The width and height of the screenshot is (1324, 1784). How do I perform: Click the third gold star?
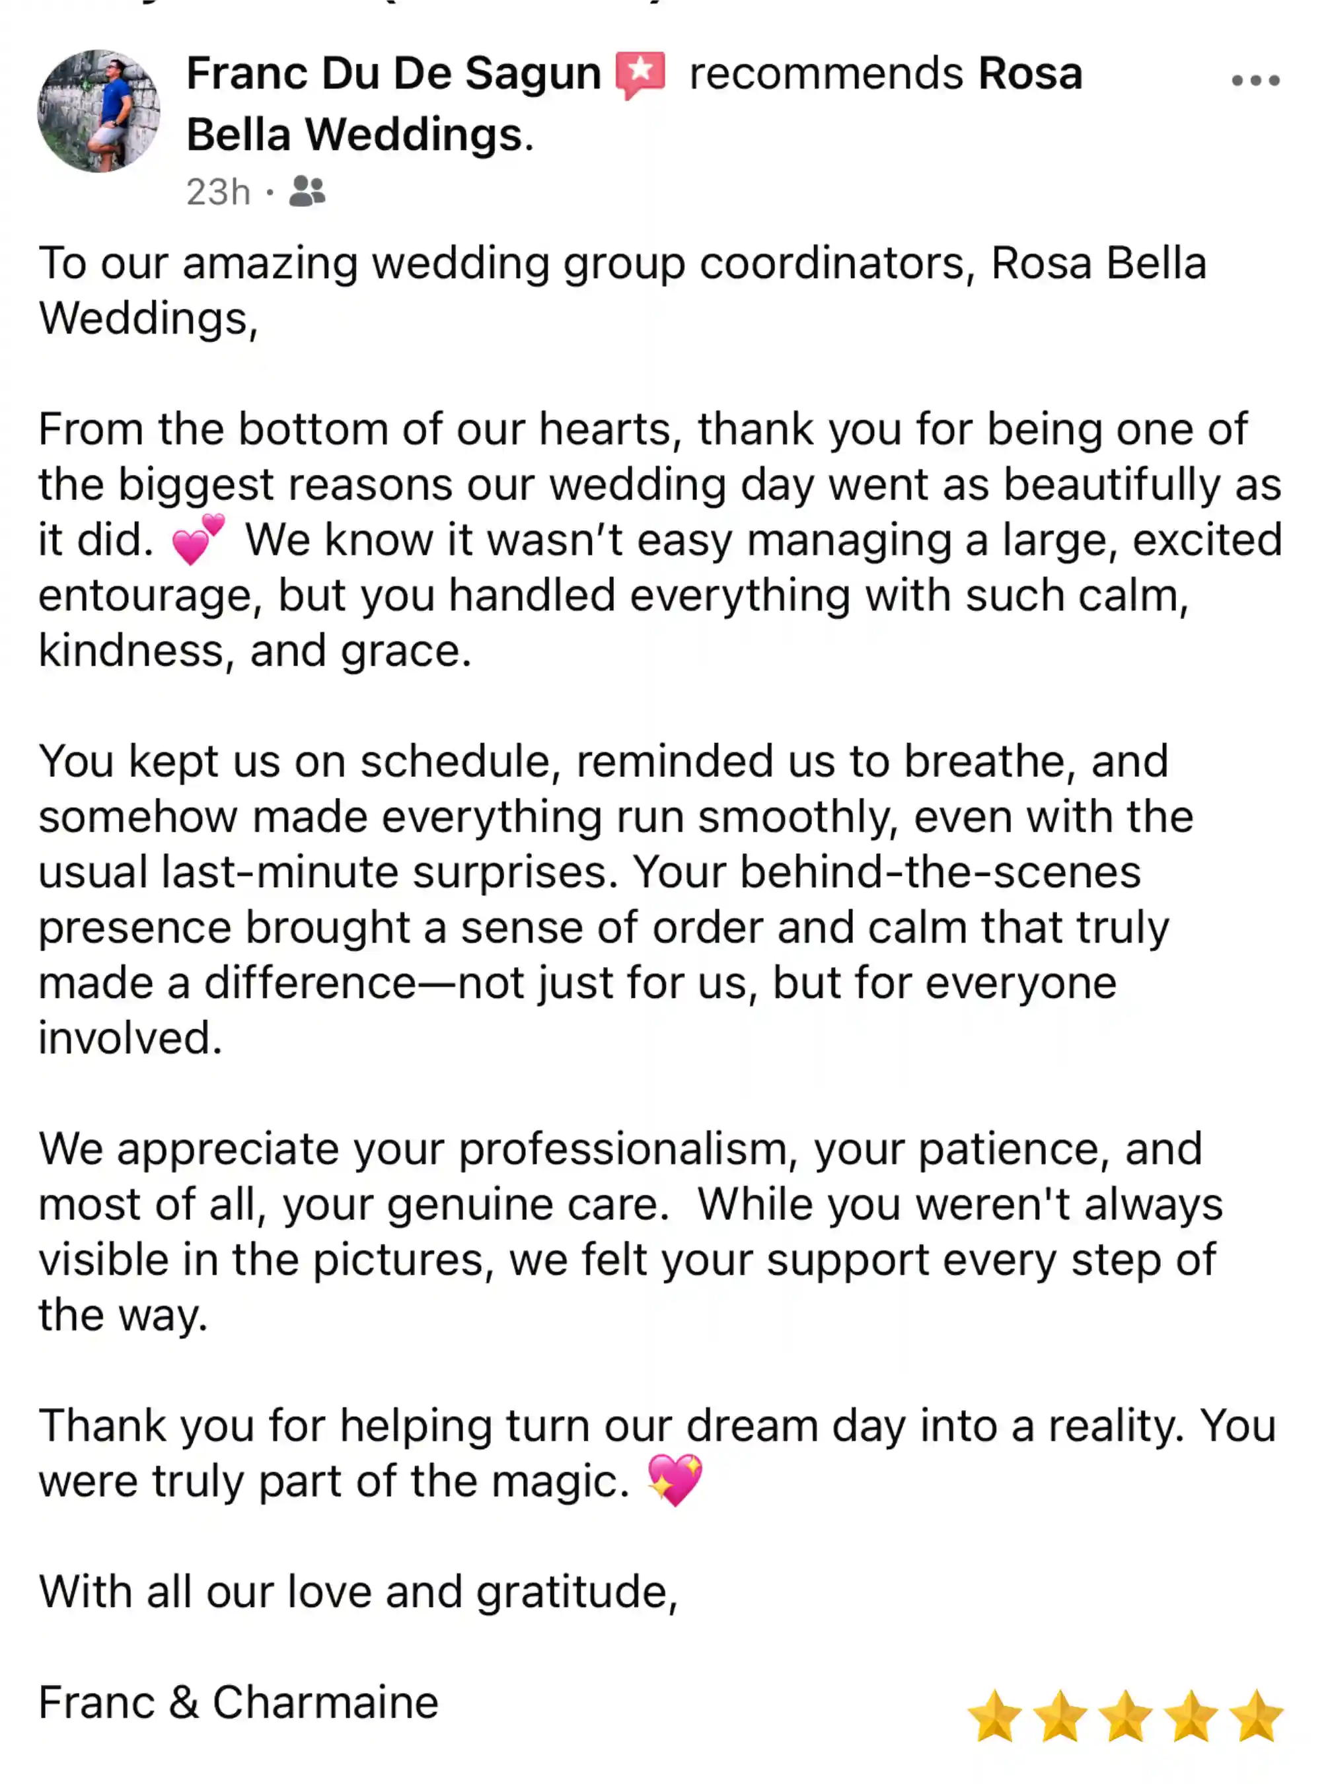pos(1125,1715)
